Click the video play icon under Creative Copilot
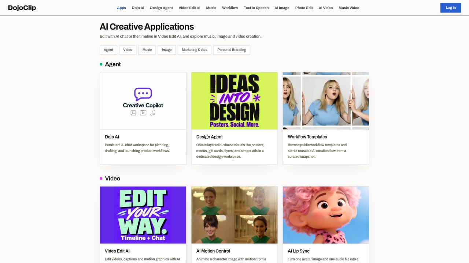The width and height of the screenshot is (469, 263). (x=143, y=113)
